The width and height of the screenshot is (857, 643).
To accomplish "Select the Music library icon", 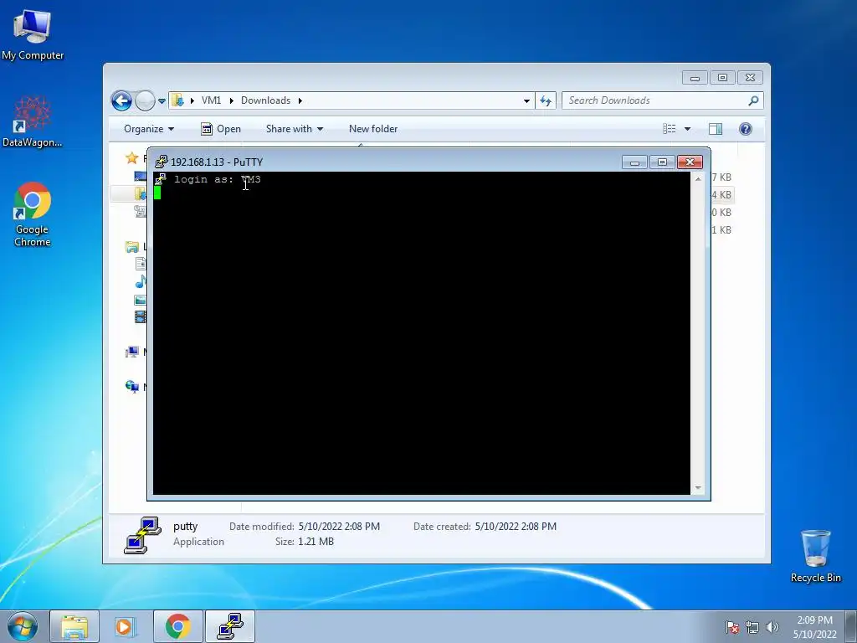I will click(141, 281).
